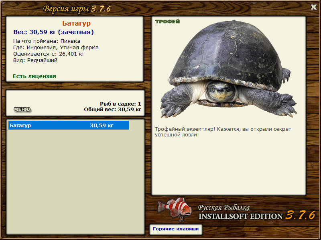Click the green ТРОФЕЙ badge
The image size is (321, 240).
pyautogui.click(x=167, y=22)
